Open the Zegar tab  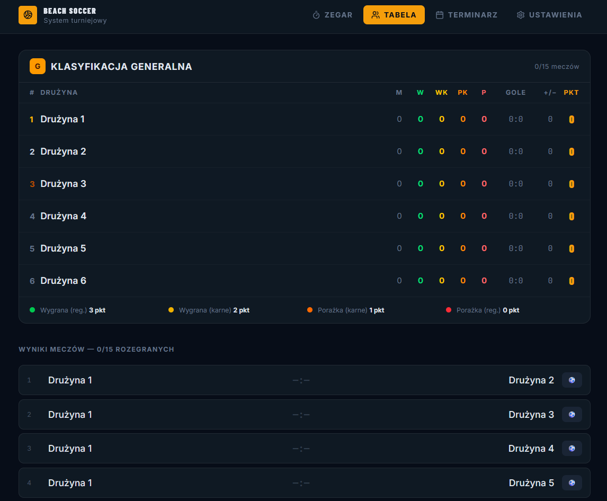[x=333, y=15]
